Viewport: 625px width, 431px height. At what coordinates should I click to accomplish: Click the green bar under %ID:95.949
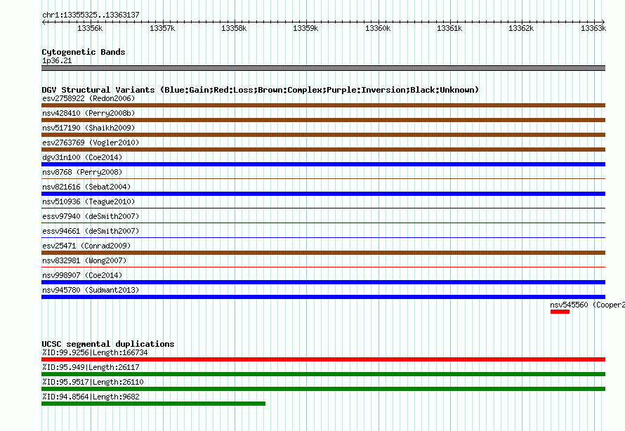click(323, 374)
